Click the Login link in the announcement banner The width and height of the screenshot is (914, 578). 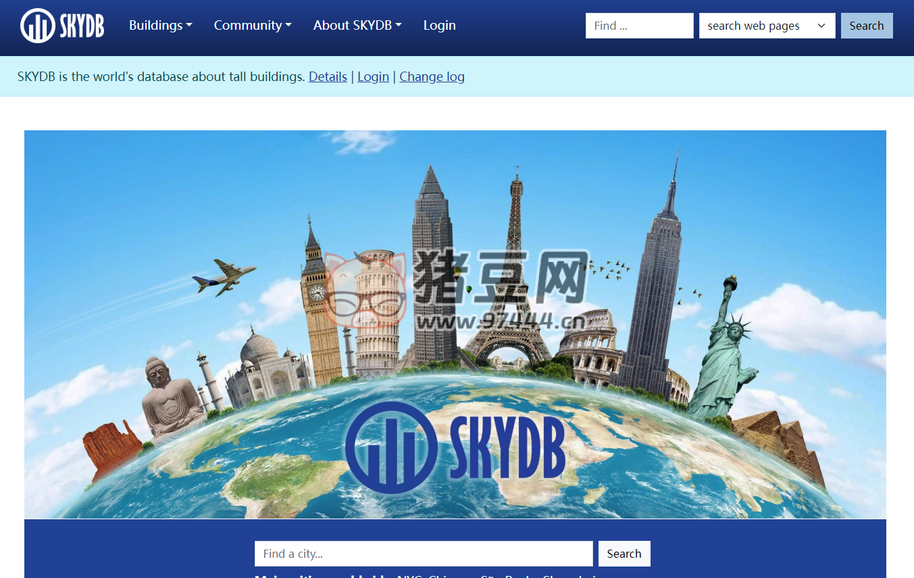click(x=373, y=76)
